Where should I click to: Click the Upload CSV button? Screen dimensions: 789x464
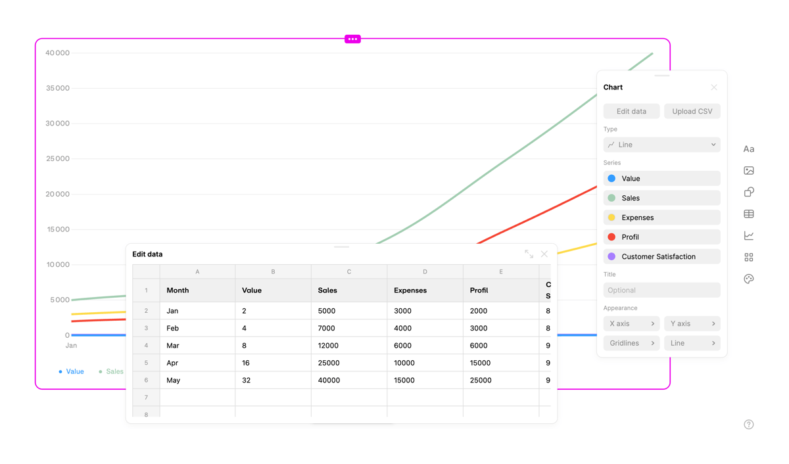pyautogui.click(x=692, y=111)
